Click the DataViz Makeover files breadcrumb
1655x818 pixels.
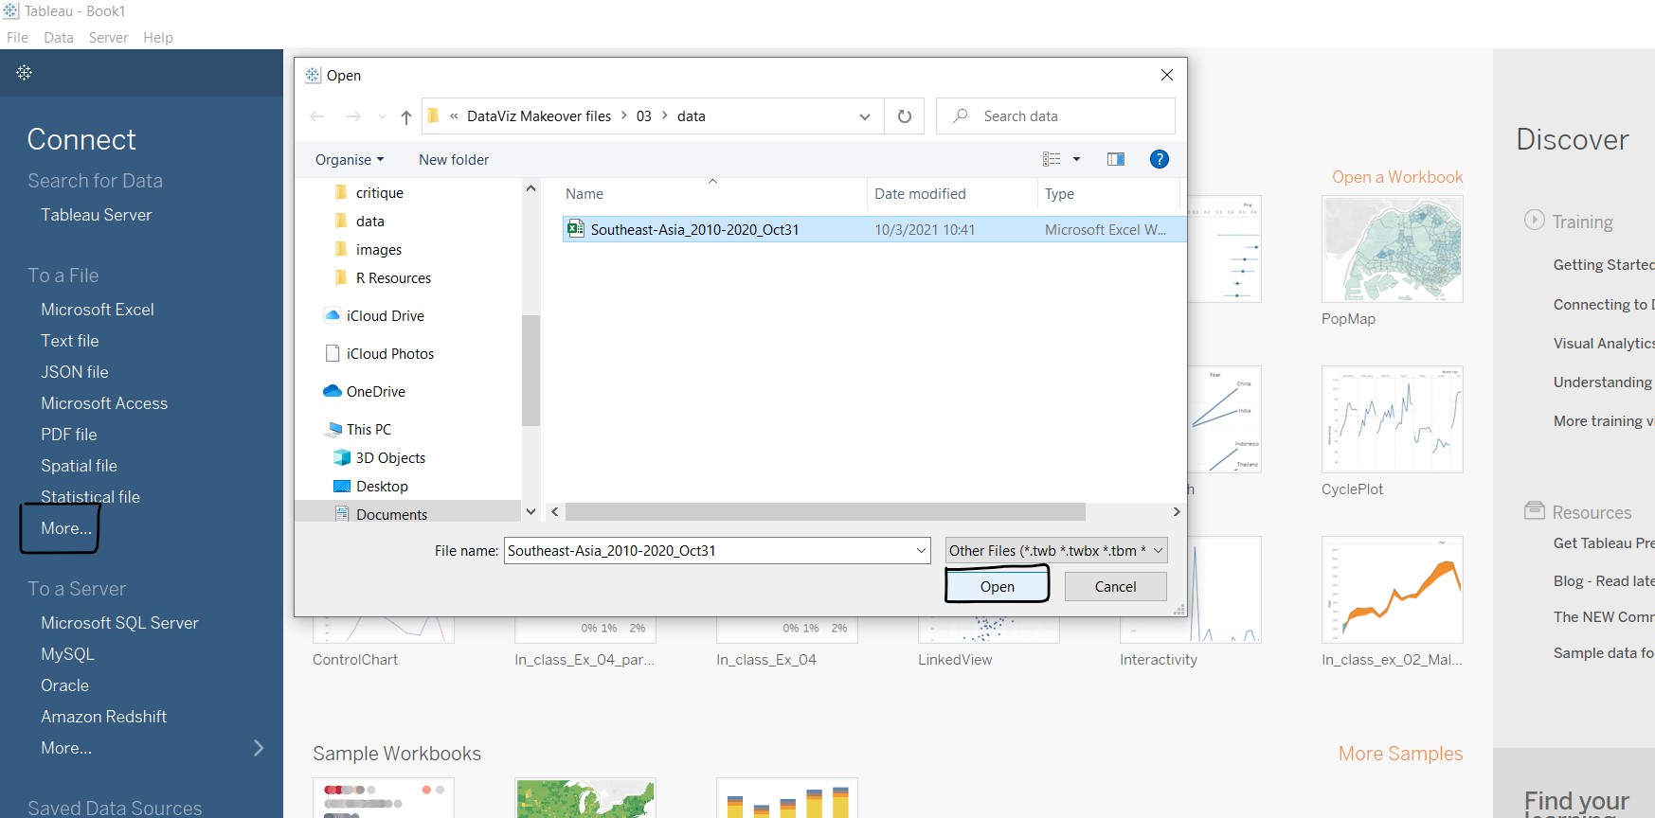pos(539,116)
